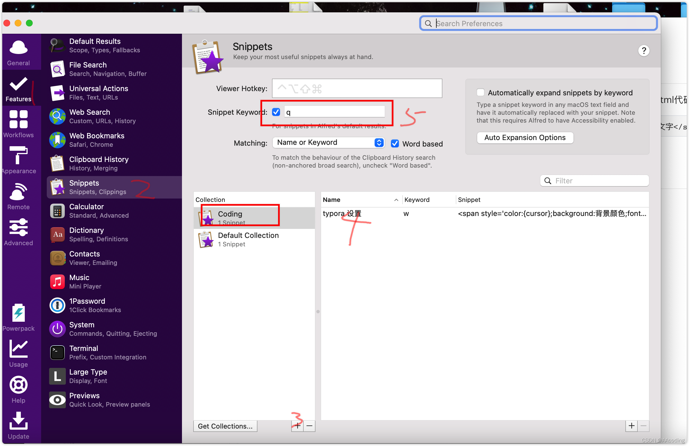
Task: Open the Update download section
Action: tap(18, 425)
